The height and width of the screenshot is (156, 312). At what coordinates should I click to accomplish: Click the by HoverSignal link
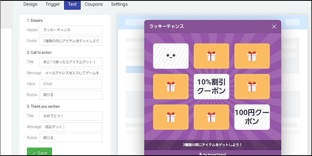213,154
